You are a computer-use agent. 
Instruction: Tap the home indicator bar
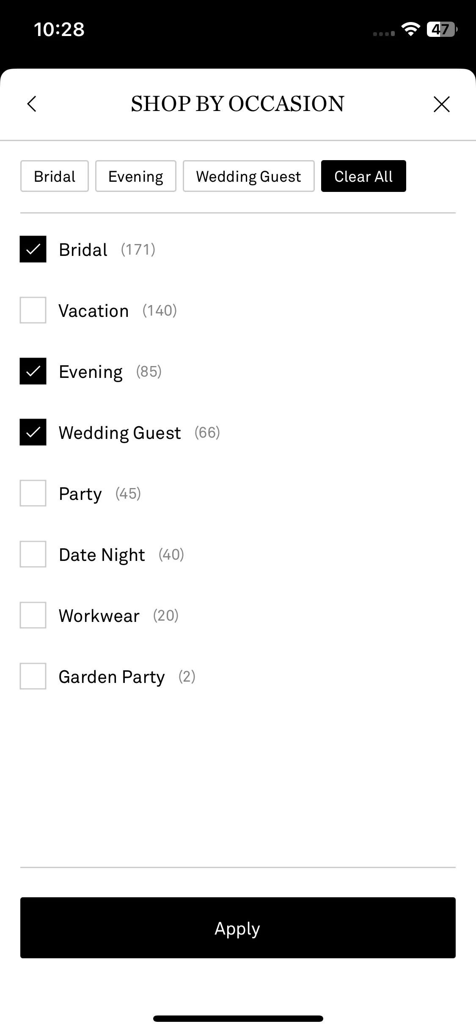238,1018
